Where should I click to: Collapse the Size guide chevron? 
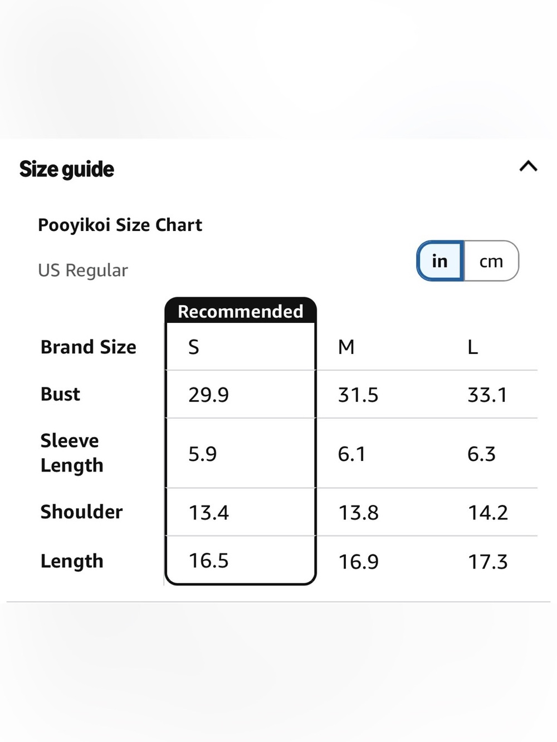(x=528, y=166)
